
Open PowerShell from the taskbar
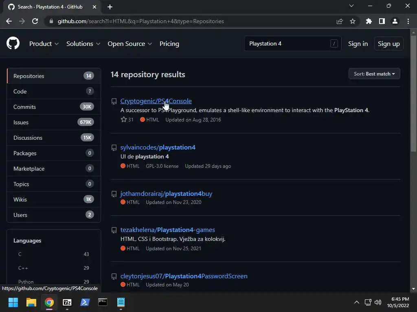tap(85, 302)
